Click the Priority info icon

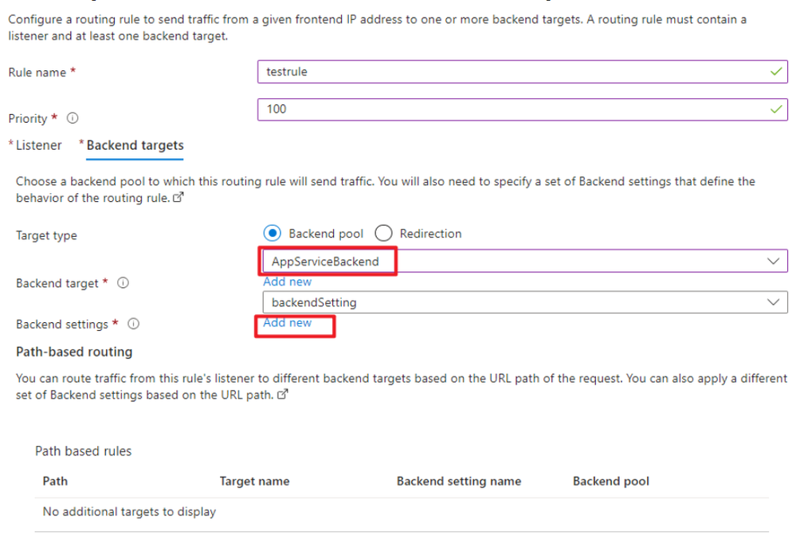73,118
